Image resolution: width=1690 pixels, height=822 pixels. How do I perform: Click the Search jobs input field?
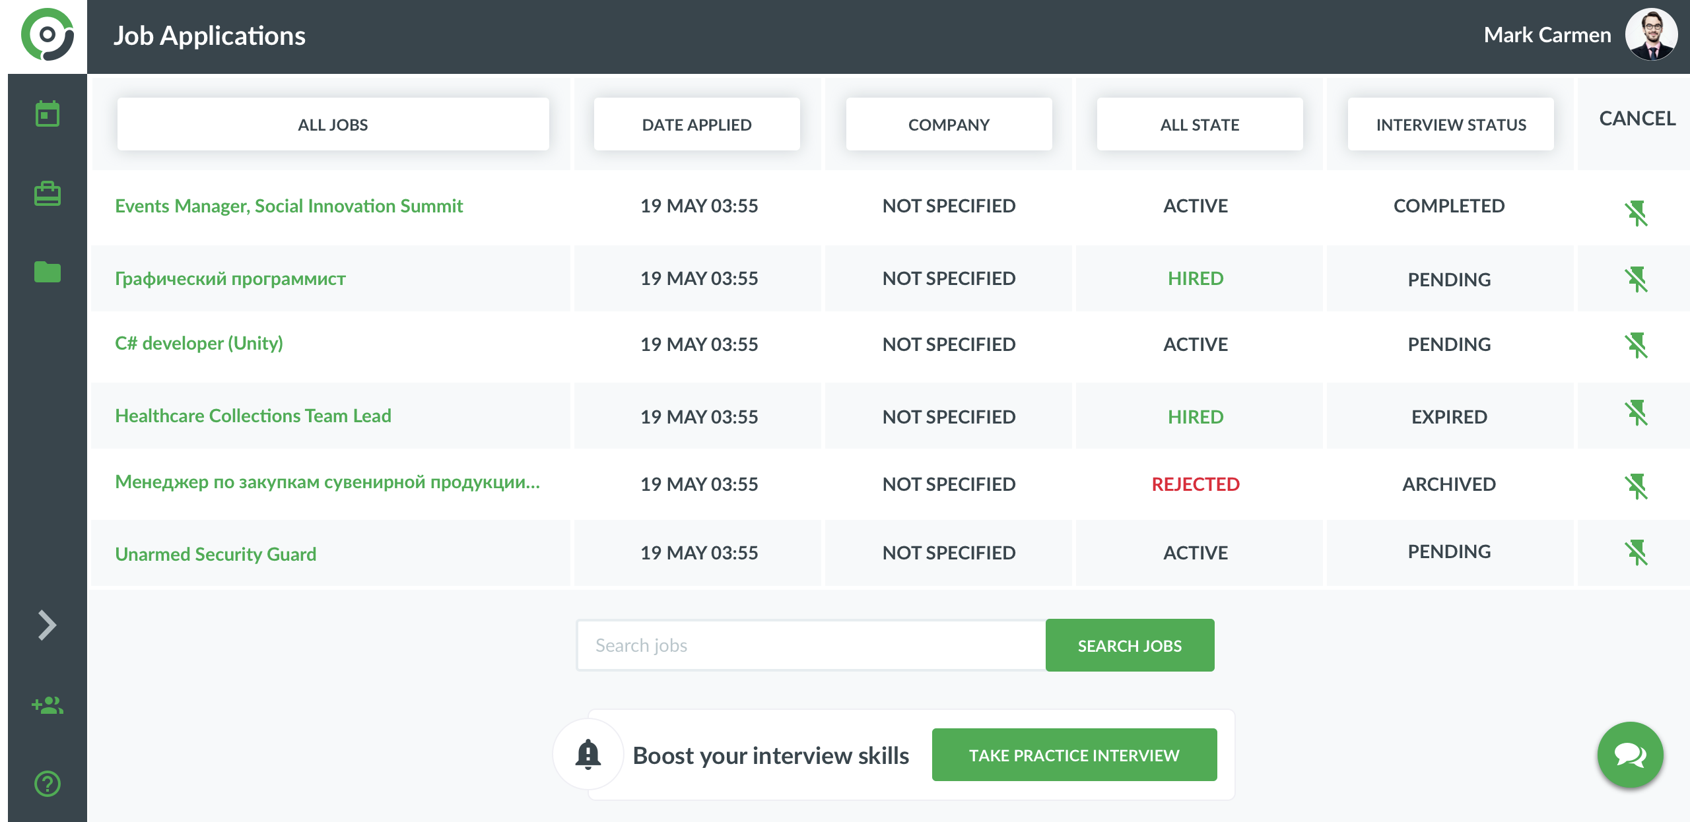[x=811, y=645]
